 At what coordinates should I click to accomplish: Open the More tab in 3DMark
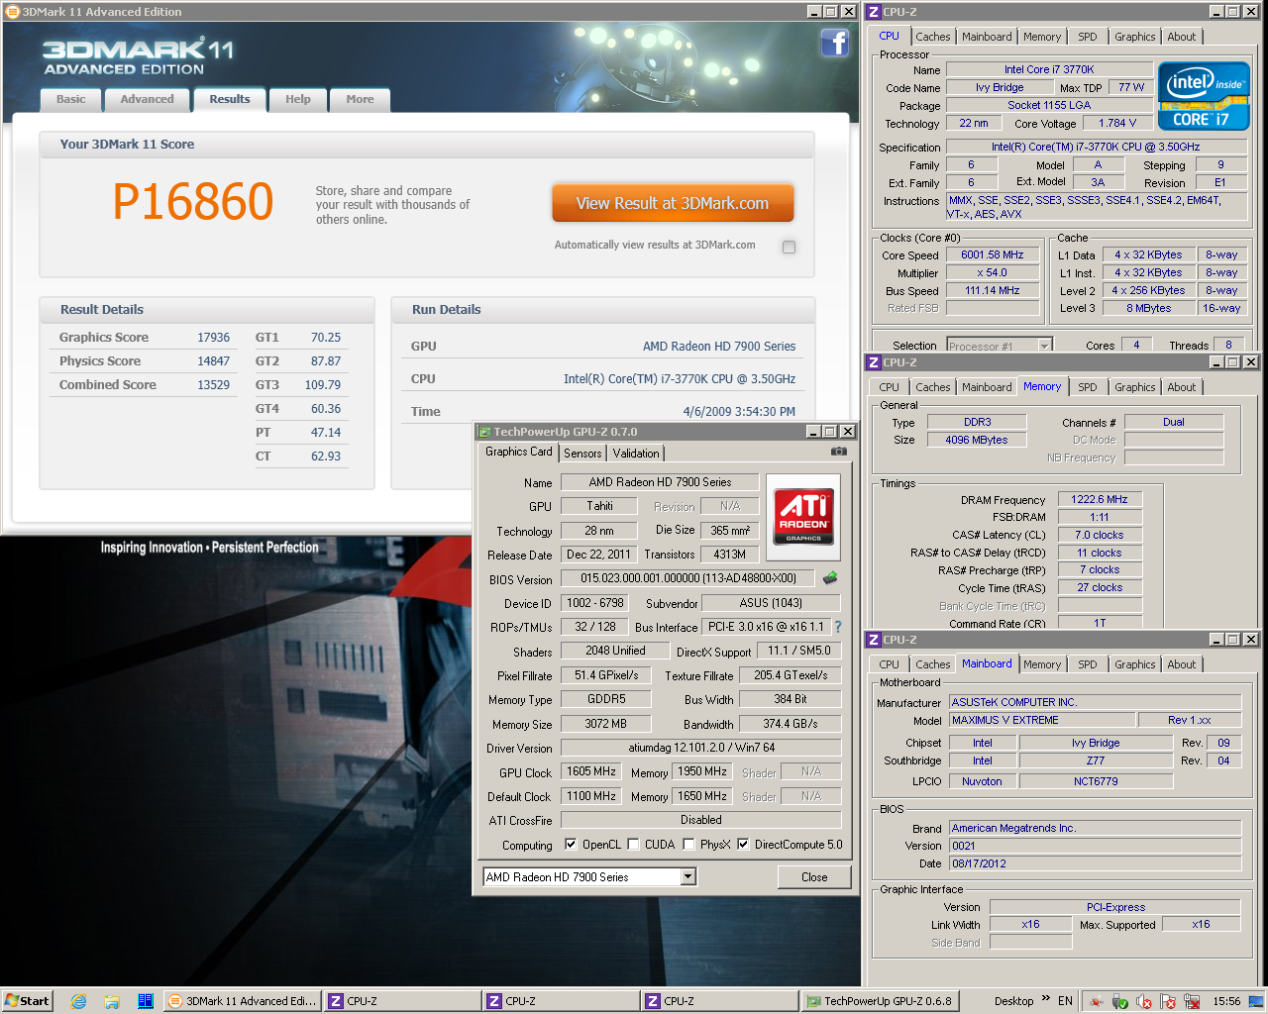360,99
